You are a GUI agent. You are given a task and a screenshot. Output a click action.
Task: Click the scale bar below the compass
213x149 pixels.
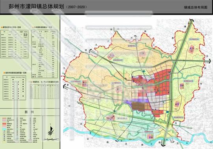pyautogui.click(x=52, y=139)
